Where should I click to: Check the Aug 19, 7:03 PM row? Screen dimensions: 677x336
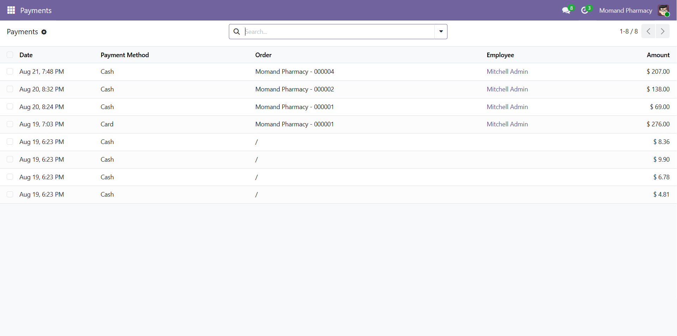pyautogui.click(x=10, y=124)
